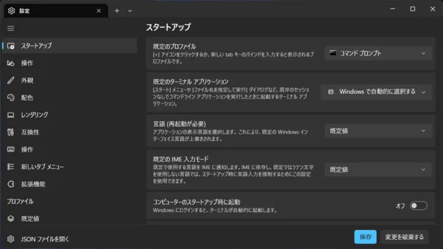Screen dimensions: 443x249
Task: Select スタートアップ in the sidebar
Action: point(70,45)
